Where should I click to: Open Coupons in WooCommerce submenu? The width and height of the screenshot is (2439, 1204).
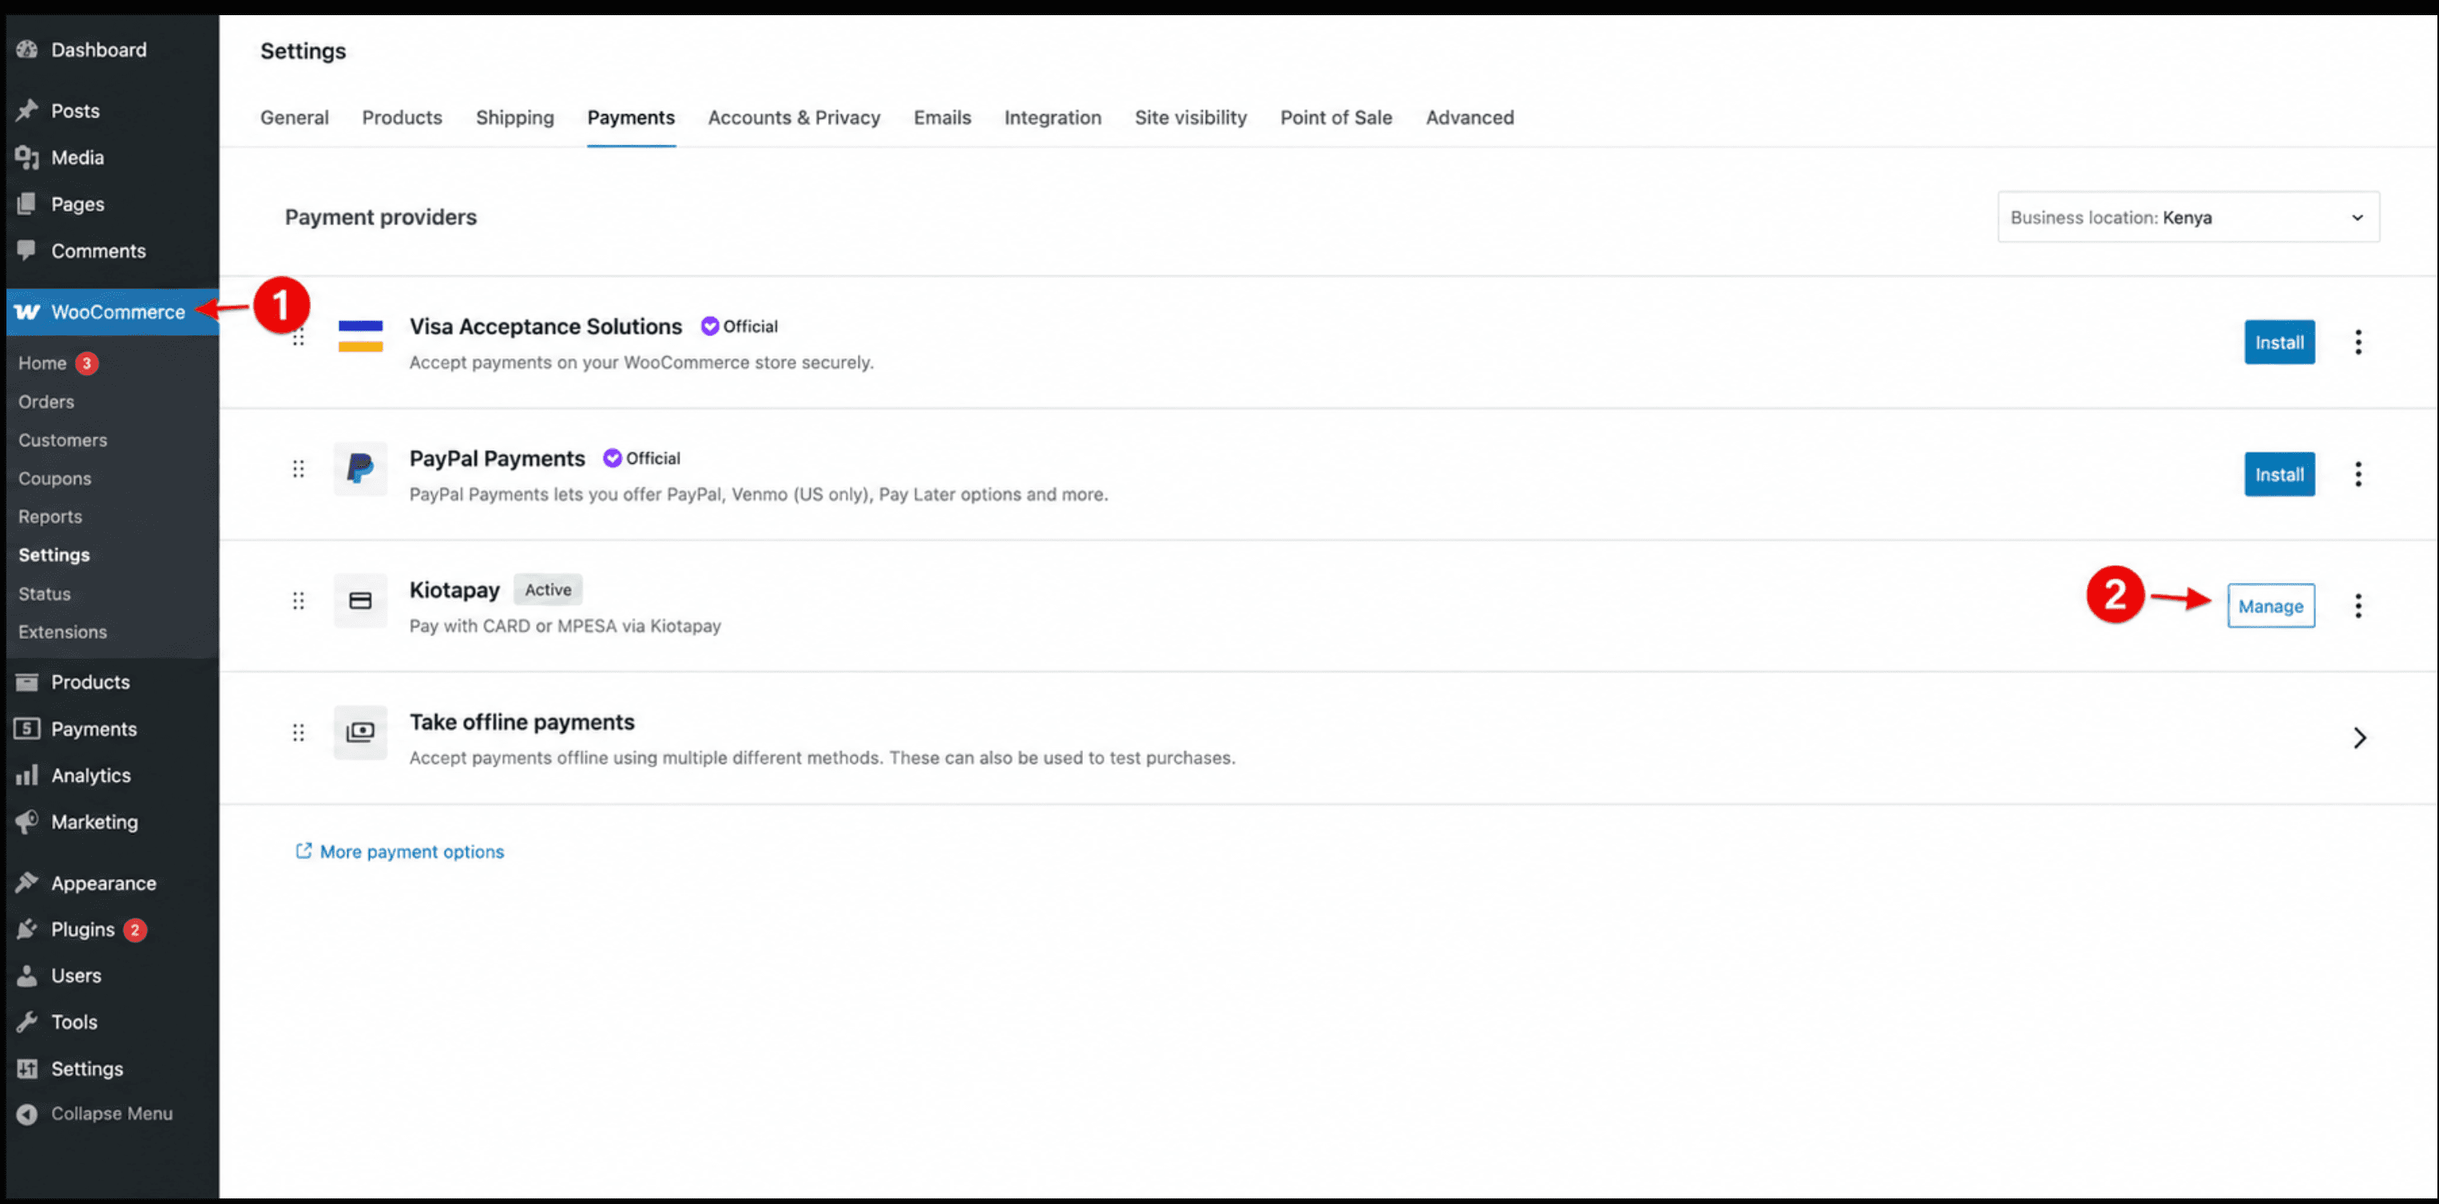[55, 478]
